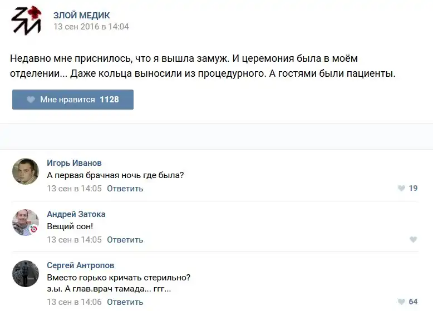This screenshot has width=433, height=311.
Task: Click timestamp of Андрей Затока's comment
Action: point(74,240)
